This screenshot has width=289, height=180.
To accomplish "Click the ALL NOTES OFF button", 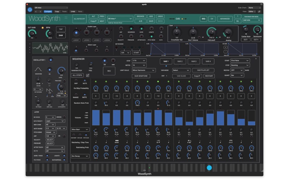I will 79,19.
